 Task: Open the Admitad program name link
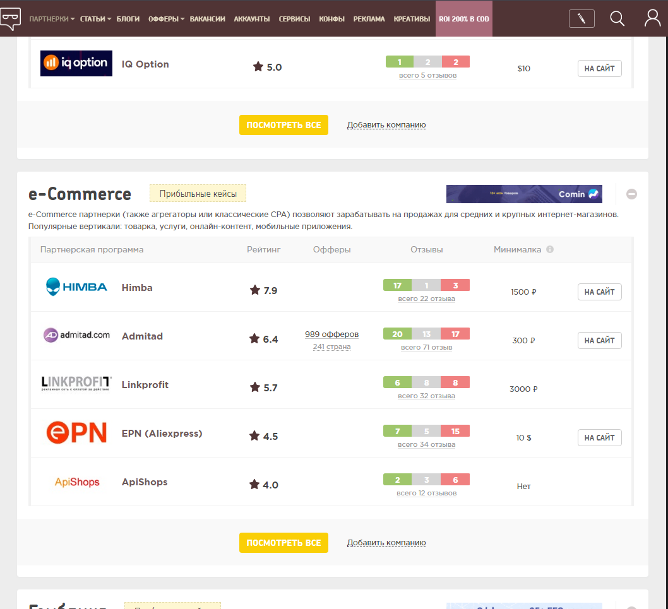142,336
